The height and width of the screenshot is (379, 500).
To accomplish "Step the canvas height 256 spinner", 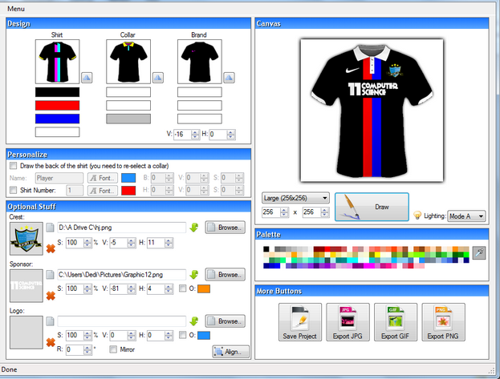I will pyautogui.click(x=324, y=212).
